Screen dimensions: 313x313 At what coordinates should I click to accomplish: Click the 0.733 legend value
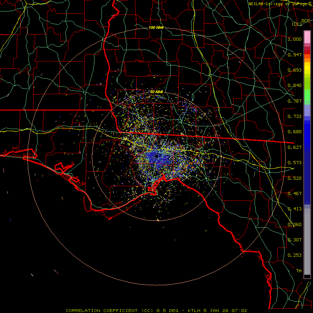pos(295,117)
